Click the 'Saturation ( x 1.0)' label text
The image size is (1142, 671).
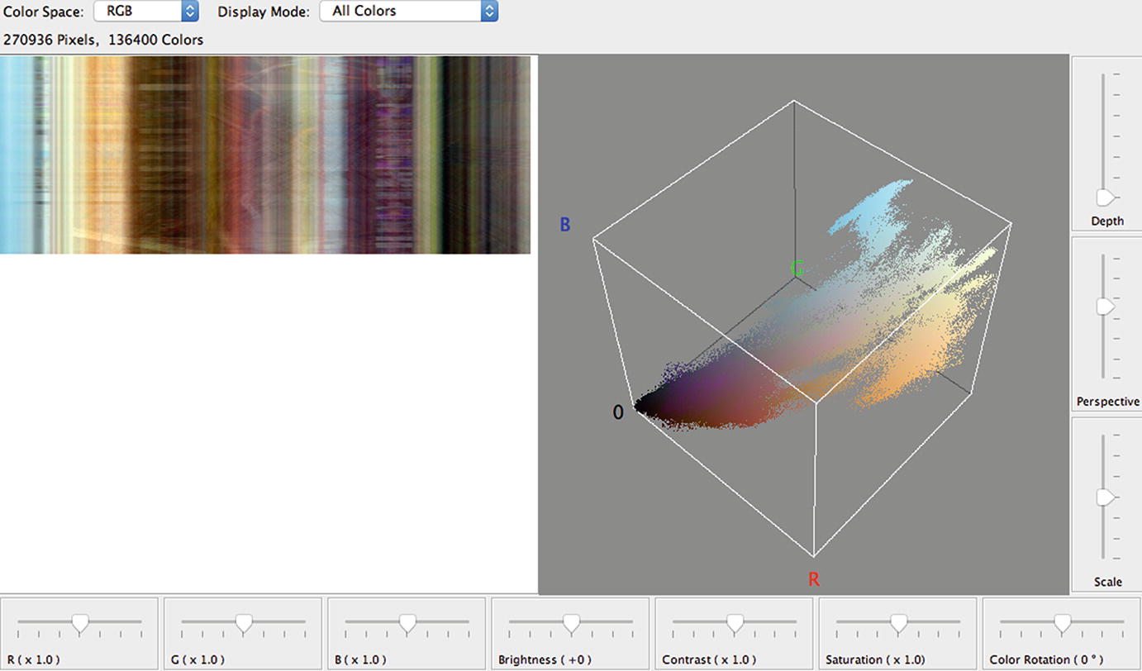coord(875,660)
